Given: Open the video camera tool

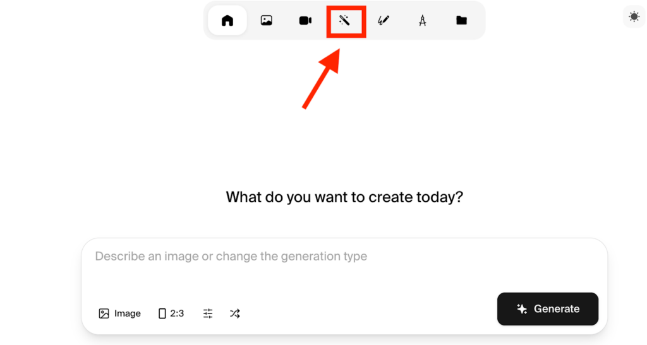Looking at the screenshot, I should pos(305,21).
